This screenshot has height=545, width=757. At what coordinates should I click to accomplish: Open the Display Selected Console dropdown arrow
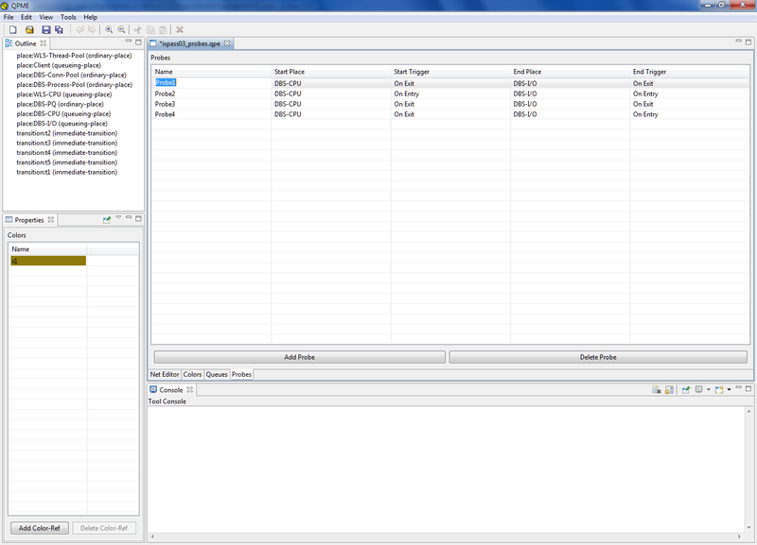click(708, 389)
